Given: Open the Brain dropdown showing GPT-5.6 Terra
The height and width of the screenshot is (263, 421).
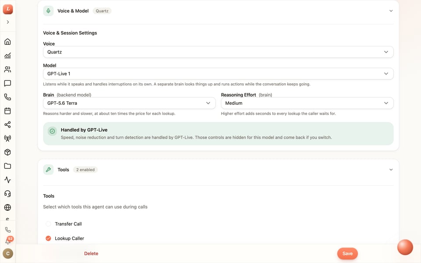Looking at the screenshot, I should (129, 103).
